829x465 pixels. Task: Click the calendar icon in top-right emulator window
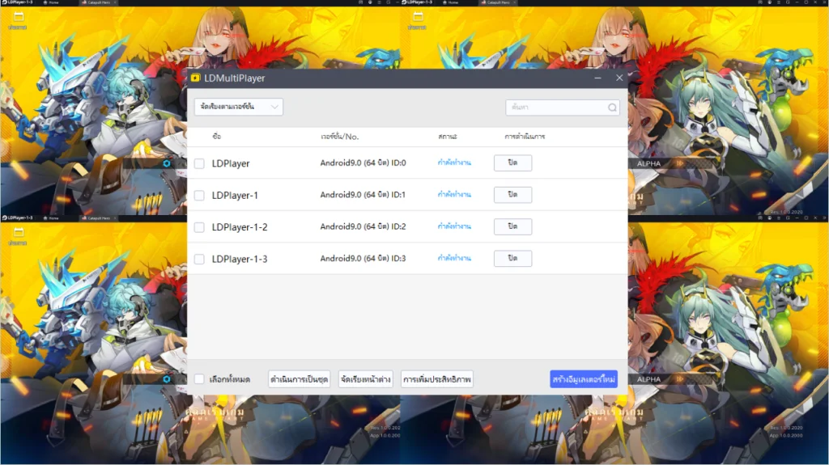419,17
